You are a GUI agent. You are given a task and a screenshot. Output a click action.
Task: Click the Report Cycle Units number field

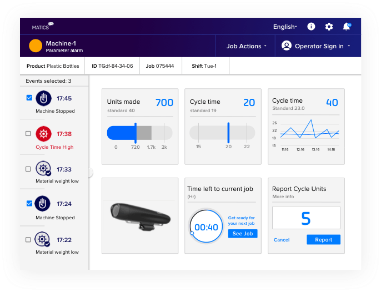(x=306, y=218)
